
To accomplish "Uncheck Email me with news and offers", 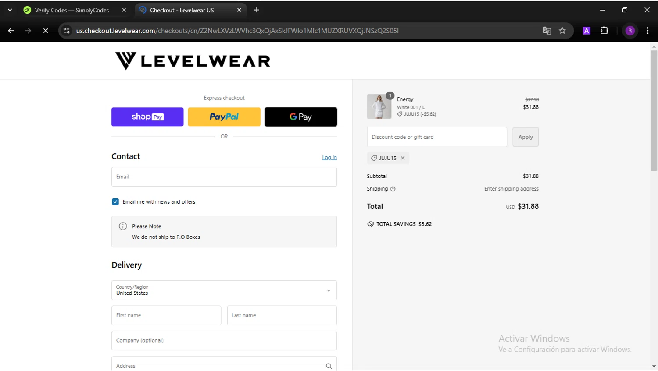I will (115, 202).
